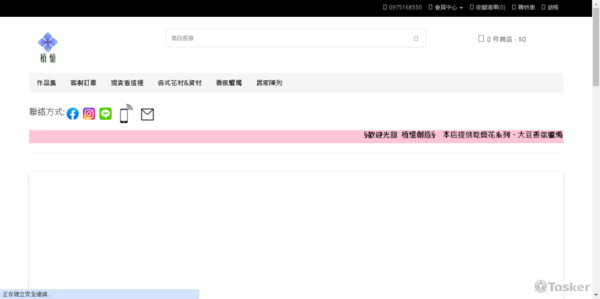
Task: Click the search icon in search box
Action: coord(416,38)
